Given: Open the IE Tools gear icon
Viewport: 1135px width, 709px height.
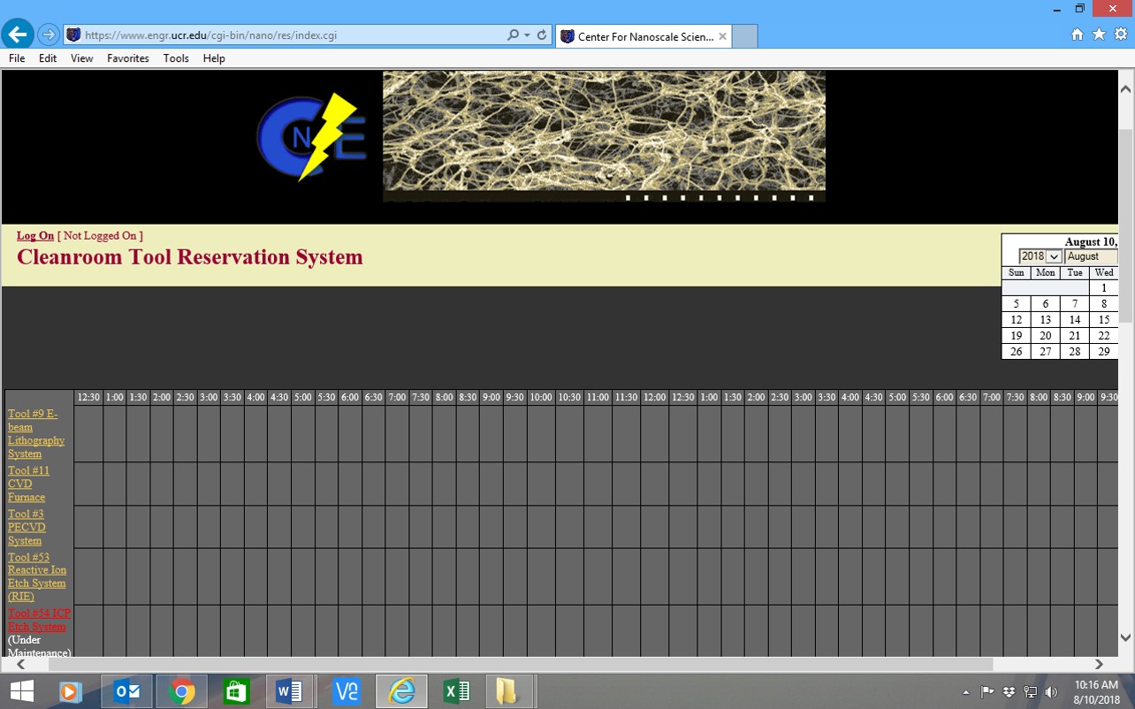Looking at the screenshot, I should (x=1120, y=34).
